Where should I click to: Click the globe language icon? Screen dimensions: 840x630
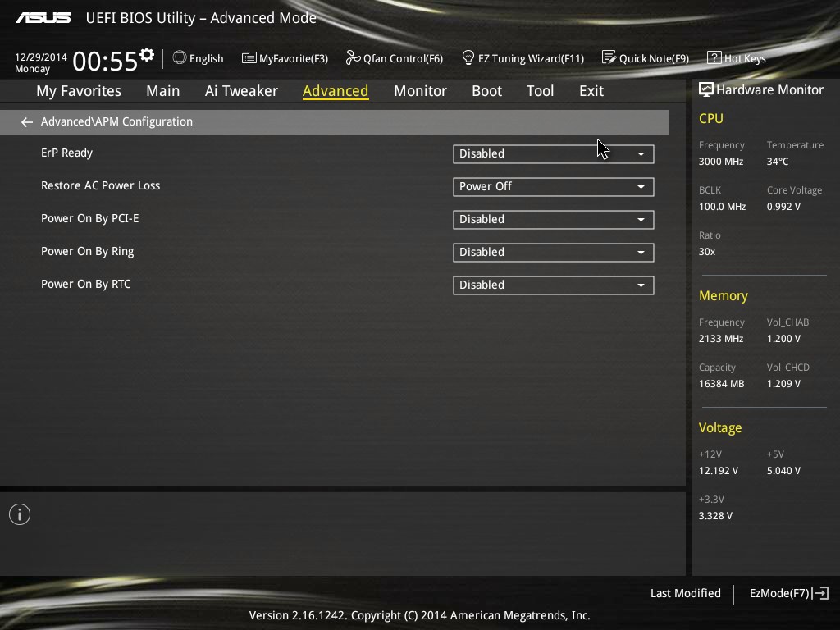[x=180, y=58]
